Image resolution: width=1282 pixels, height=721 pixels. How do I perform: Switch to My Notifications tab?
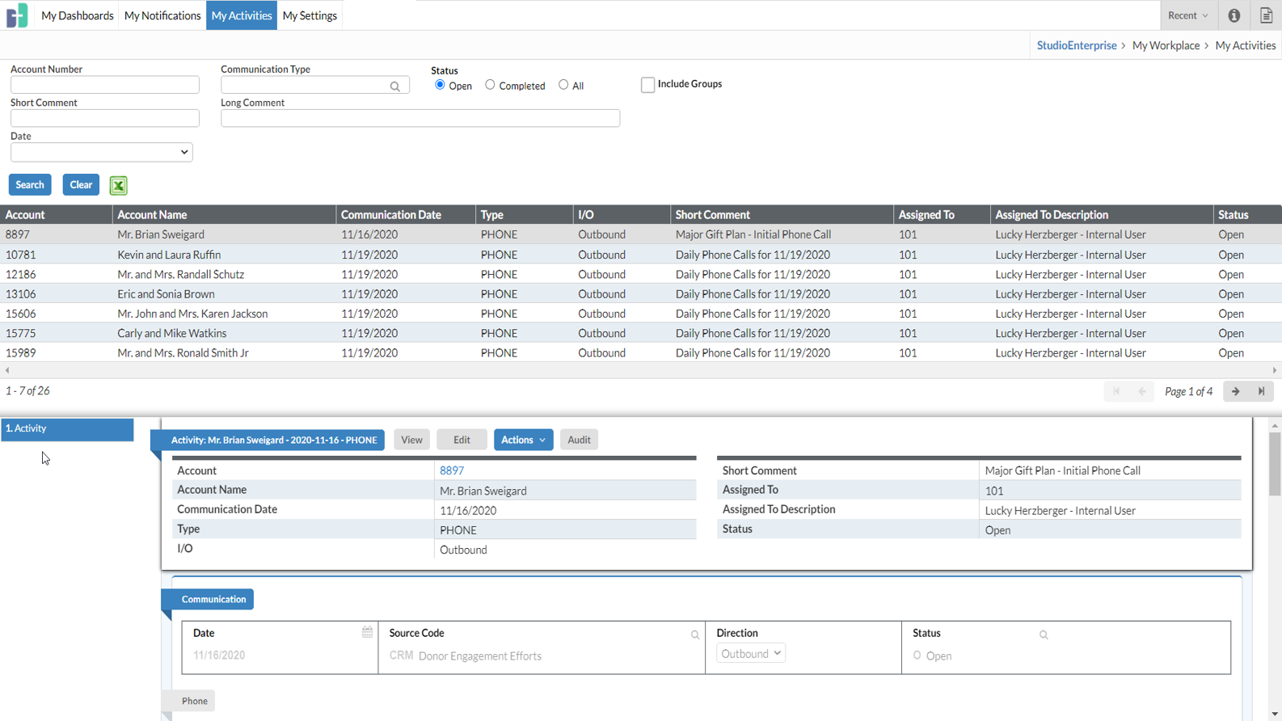click(162, 15)
